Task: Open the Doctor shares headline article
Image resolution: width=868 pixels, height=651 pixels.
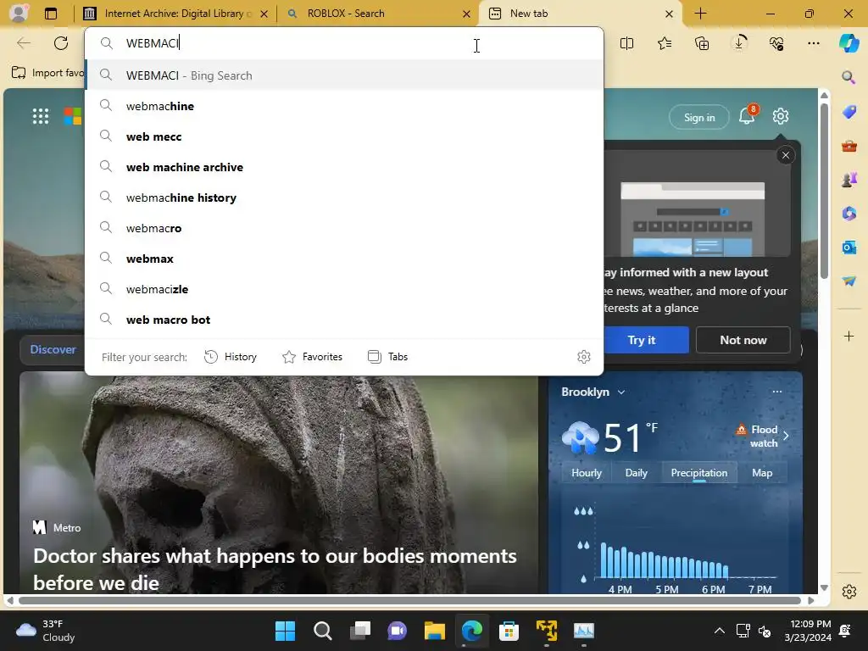Action: tap(275, 569)
